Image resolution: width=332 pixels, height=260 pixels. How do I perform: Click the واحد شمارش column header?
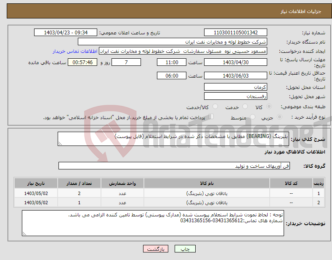pos(122,183)
